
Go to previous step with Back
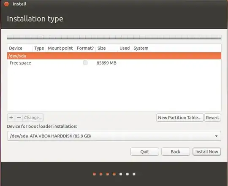click(x=176, y=151)
